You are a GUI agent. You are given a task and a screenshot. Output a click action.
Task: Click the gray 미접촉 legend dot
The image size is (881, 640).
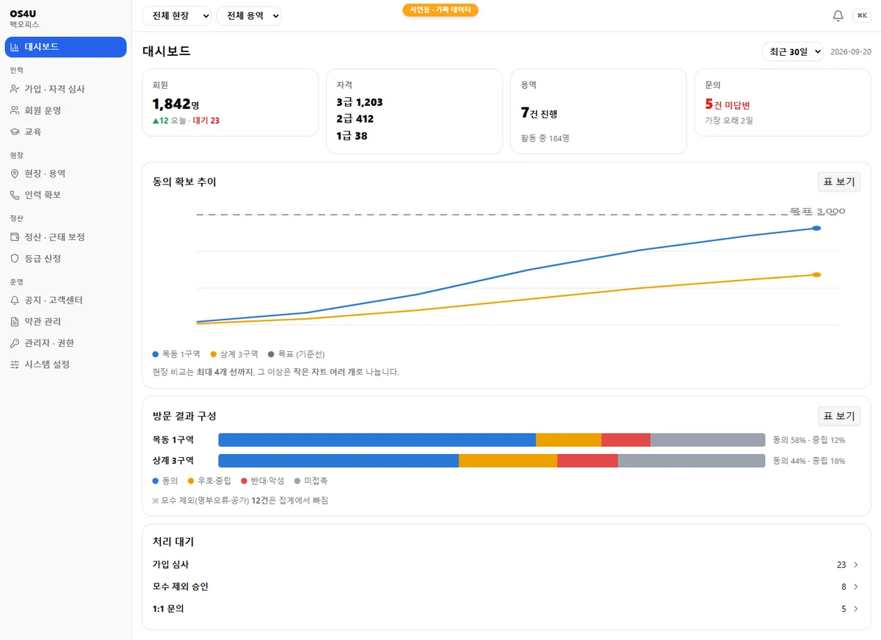(x=297, y=481)
